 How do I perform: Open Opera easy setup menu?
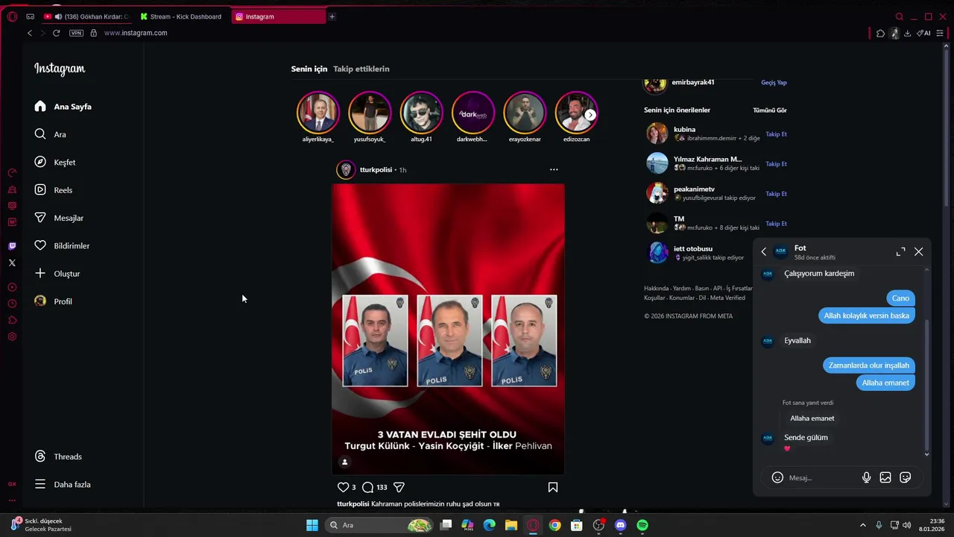tap(940, 33)
